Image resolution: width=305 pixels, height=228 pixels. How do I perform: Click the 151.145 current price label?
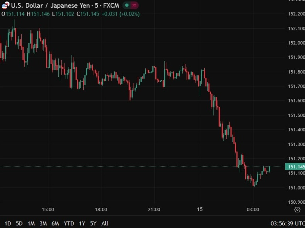pyautogui.click(x=296, y=166)
